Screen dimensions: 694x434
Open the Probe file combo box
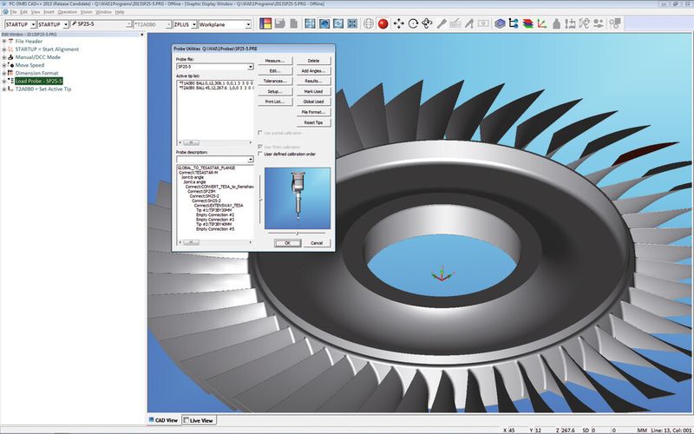(214, 67)
